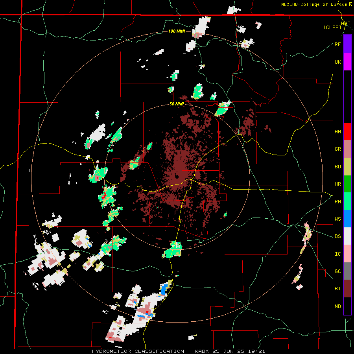The height and width of the screenshot is (354, 354).
Task: Click the GR legend label
Action: [337, 149]
